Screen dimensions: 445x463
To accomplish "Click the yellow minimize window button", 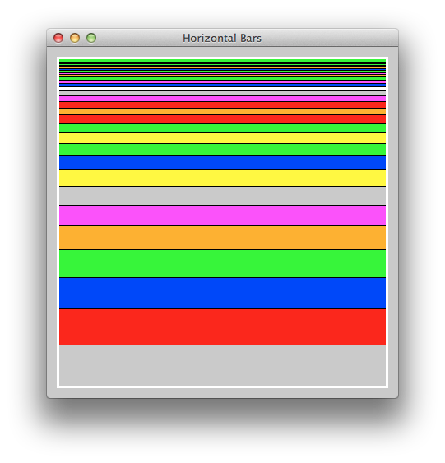I will click(x=75, y=38).
